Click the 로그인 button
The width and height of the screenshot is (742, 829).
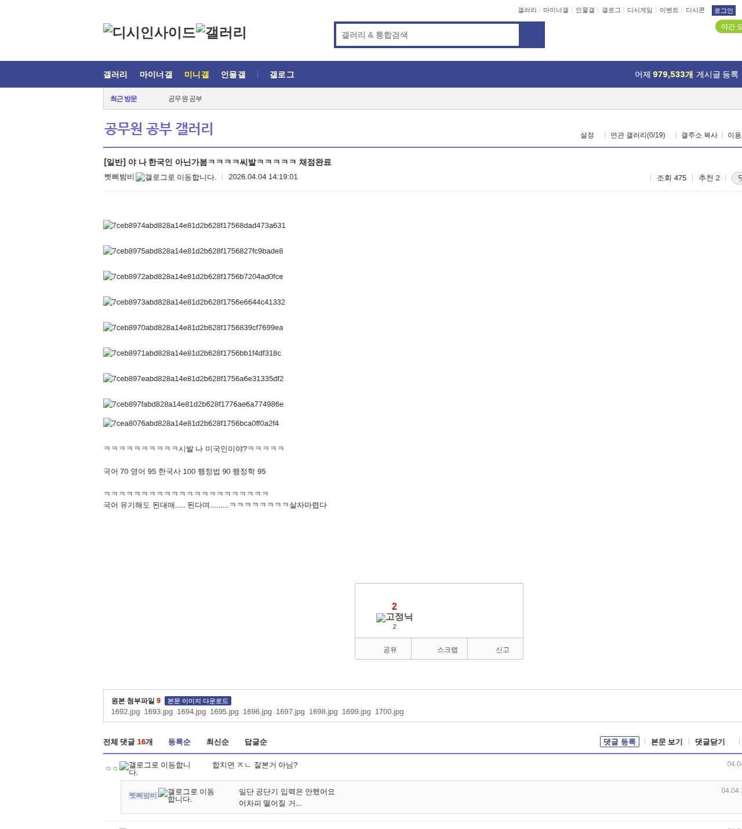pos(723,10)
